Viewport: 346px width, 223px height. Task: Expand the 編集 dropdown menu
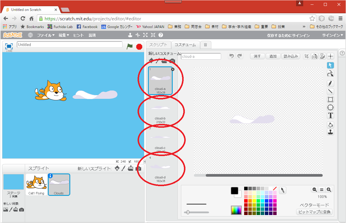[64, 35]
